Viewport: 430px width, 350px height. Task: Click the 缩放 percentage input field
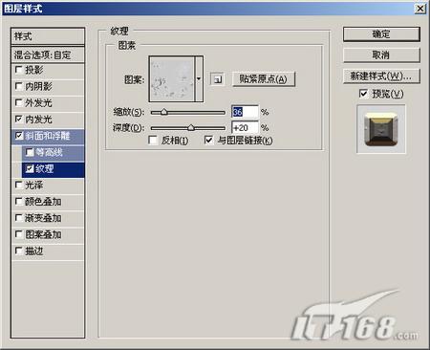[x=245, y=112]
